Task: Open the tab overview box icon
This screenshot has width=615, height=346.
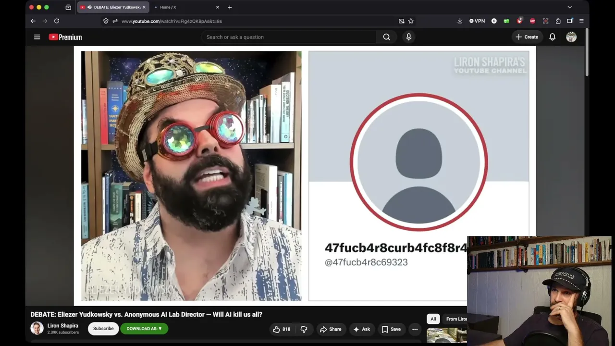Action: pos(68,7)
